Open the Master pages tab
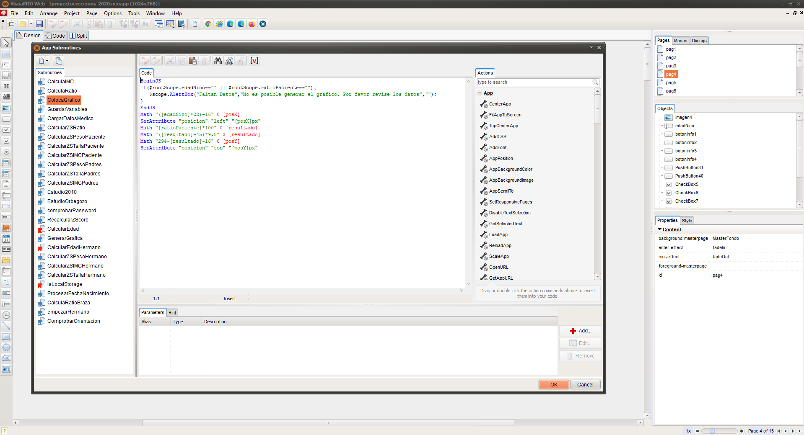This screenshot has width=804, height=435. point(680,41)
